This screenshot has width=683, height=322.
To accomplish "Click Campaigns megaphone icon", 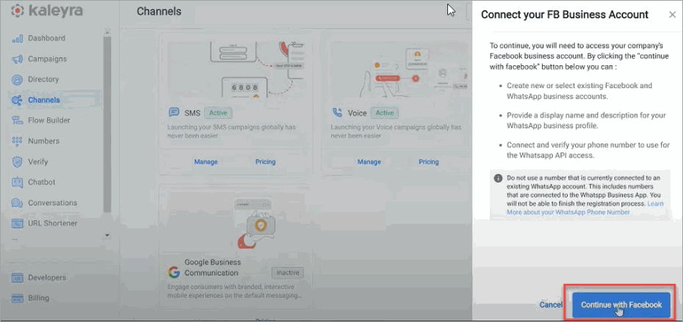I will tap(17, 59).
